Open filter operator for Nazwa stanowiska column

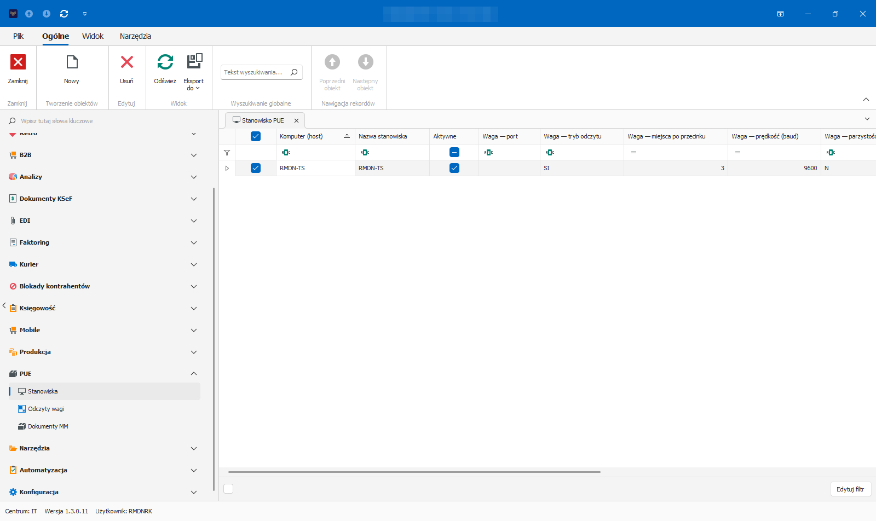365,153
